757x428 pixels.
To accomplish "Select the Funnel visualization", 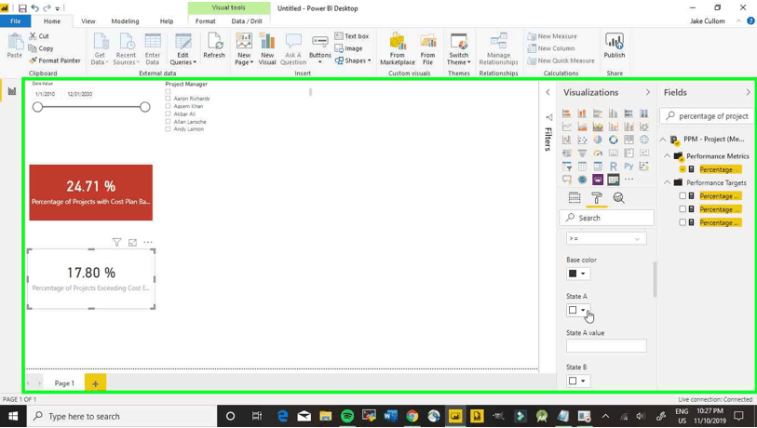I will 582,153.
